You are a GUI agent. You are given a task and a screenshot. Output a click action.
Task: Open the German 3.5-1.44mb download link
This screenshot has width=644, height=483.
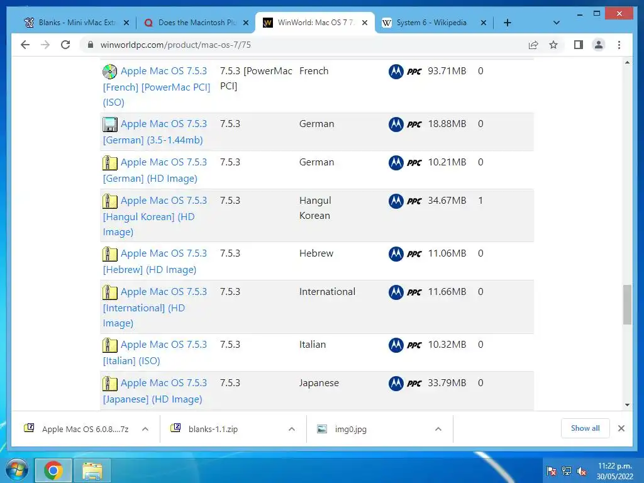click(x=155, y=132)
